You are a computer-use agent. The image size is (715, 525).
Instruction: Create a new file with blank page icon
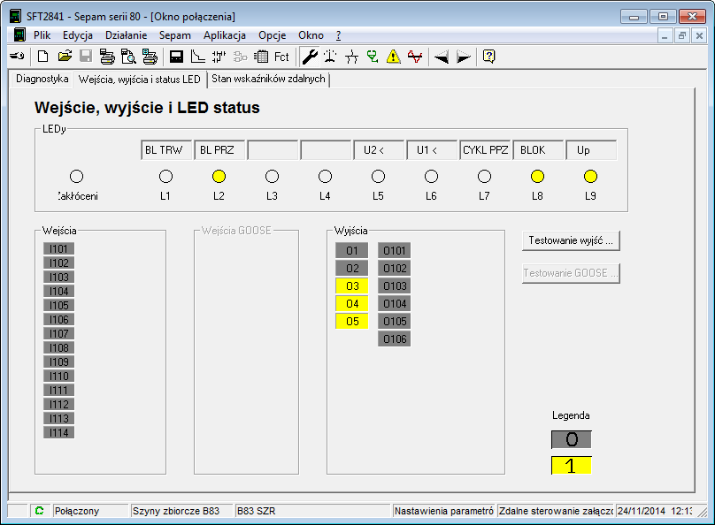(x=42, y=57)
